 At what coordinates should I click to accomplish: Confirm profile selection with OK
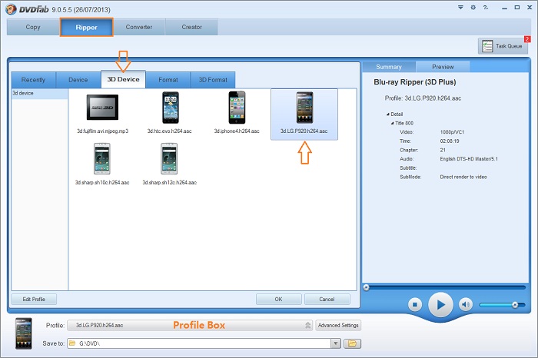(278, 300)
